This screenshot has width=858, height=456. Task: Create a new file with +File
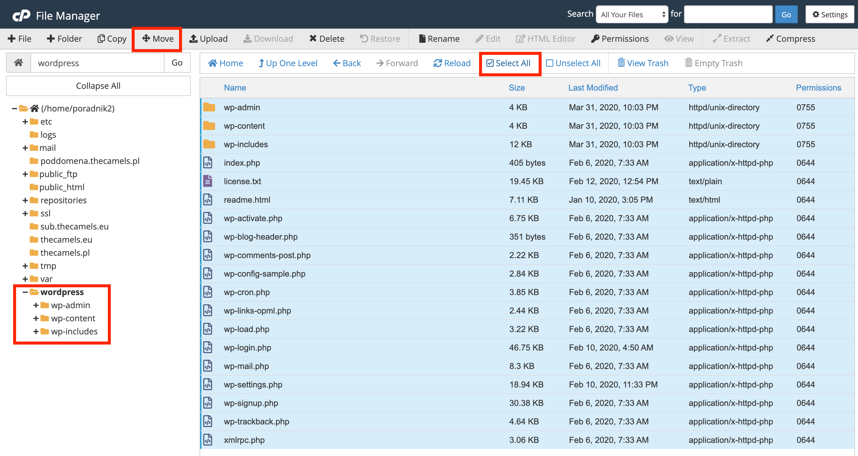19,39
